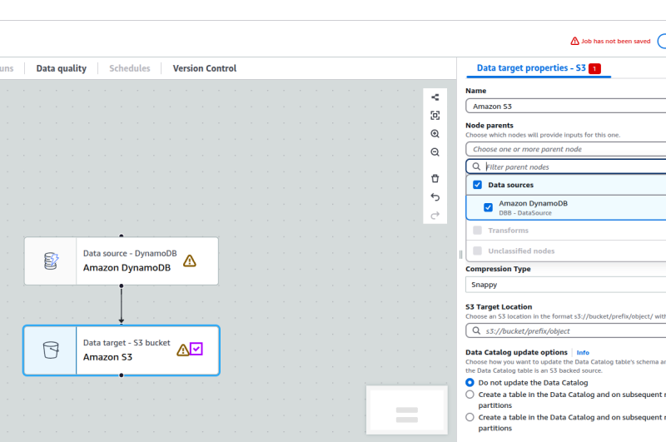
Task: Redo the last canvas action
Action: (435, 216)
